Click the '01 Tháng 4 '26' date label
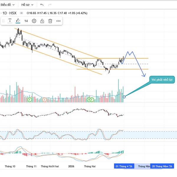Image resolution: width=177 pixels, height=177 pixels. (124, 166)
